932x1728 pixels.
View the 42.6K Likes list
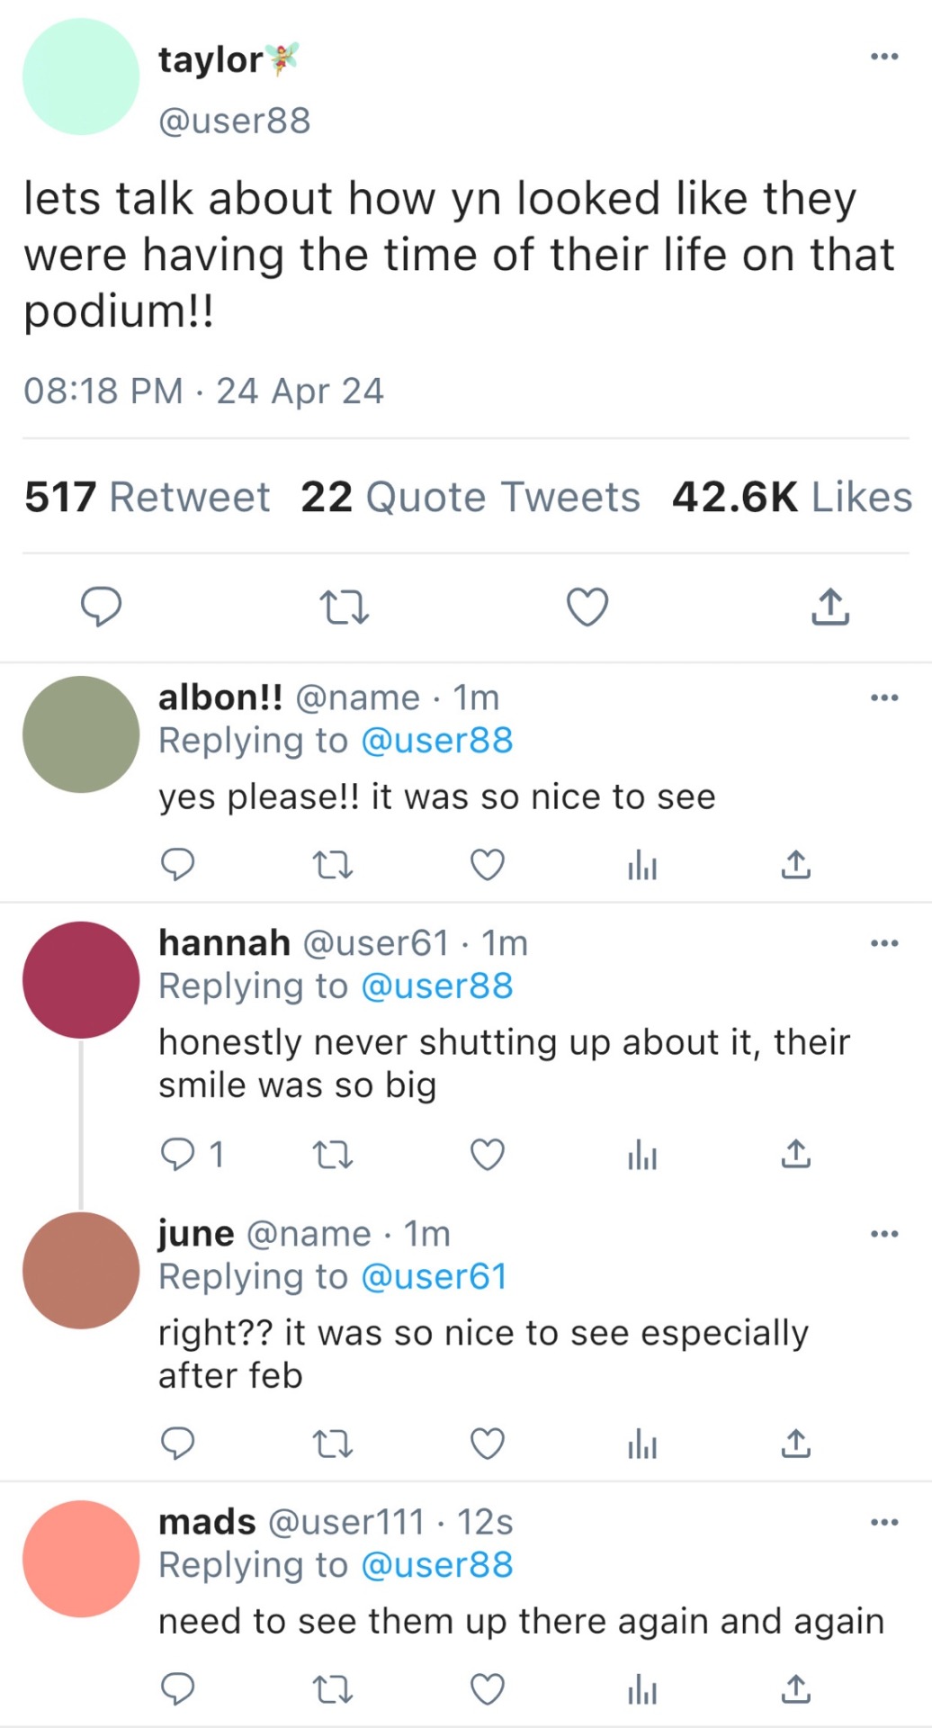click(792, 497)
